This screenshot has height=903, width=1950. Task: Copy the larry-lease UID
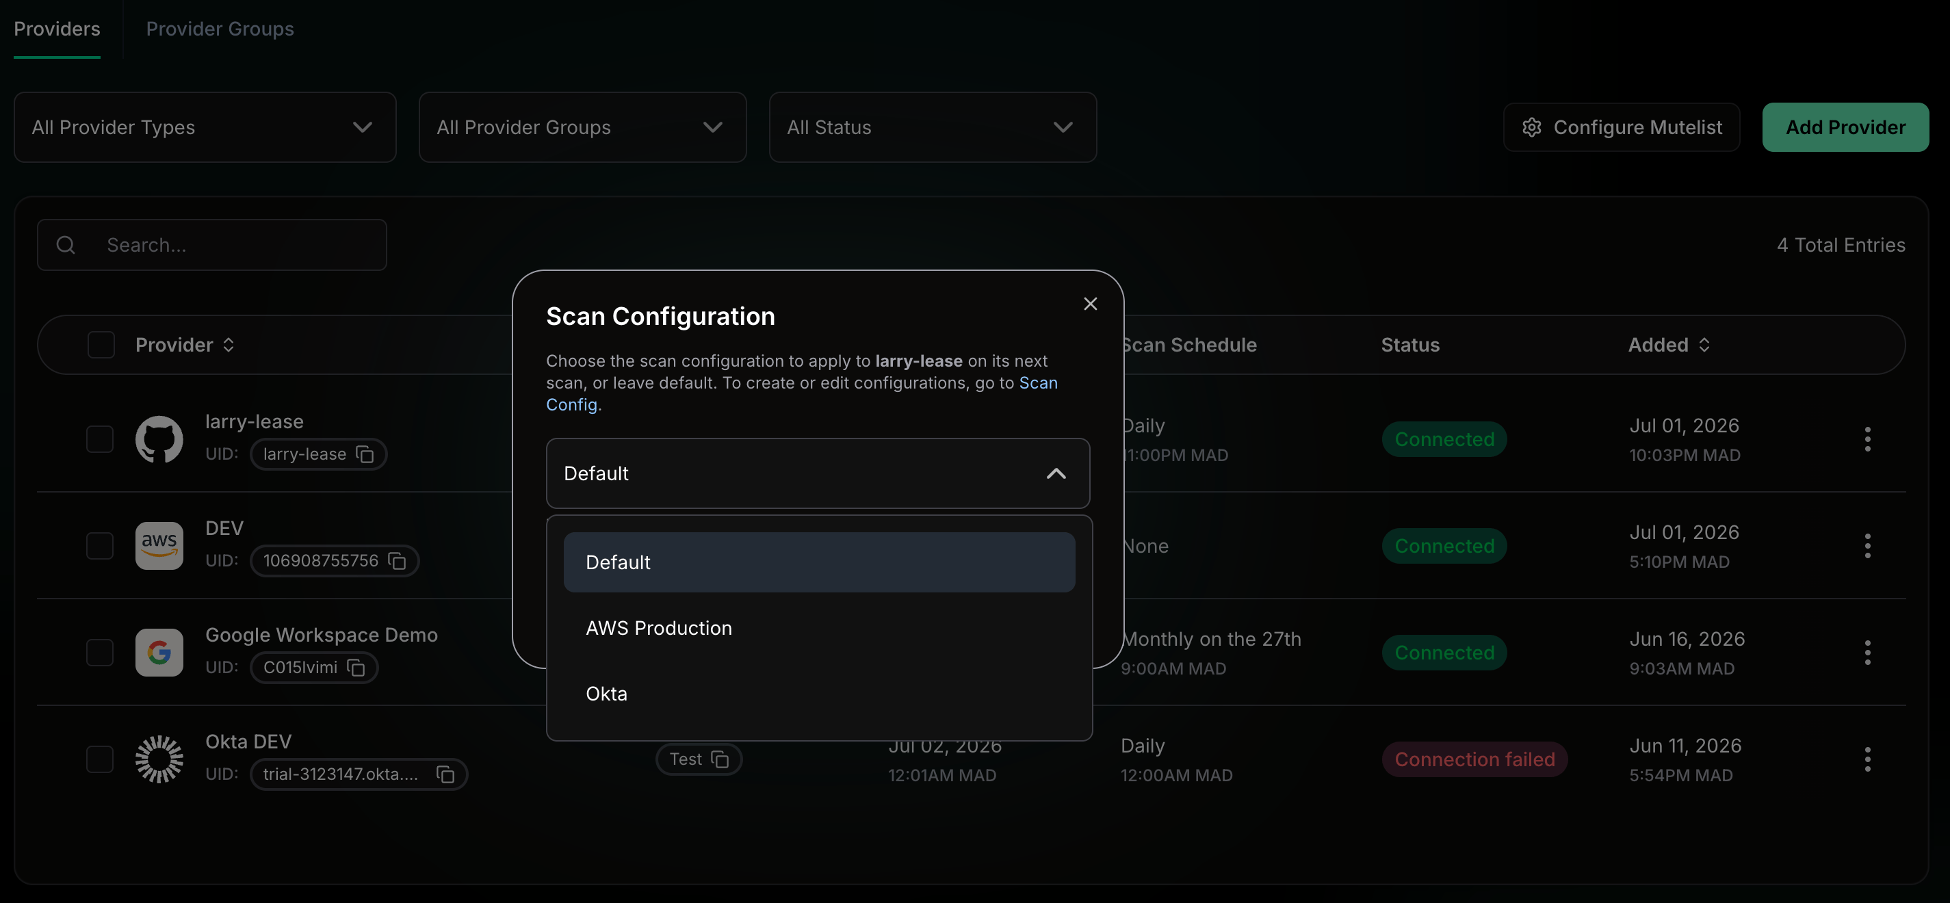point(365,454)
